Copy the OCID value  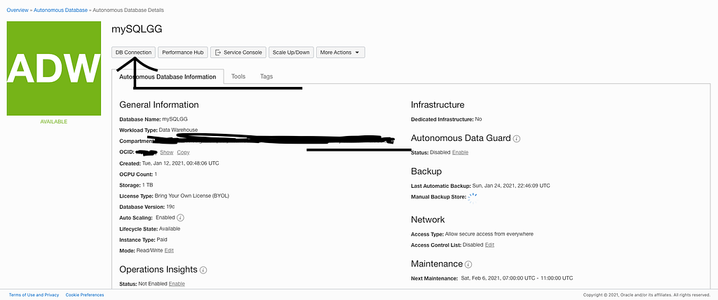(183, 152)
